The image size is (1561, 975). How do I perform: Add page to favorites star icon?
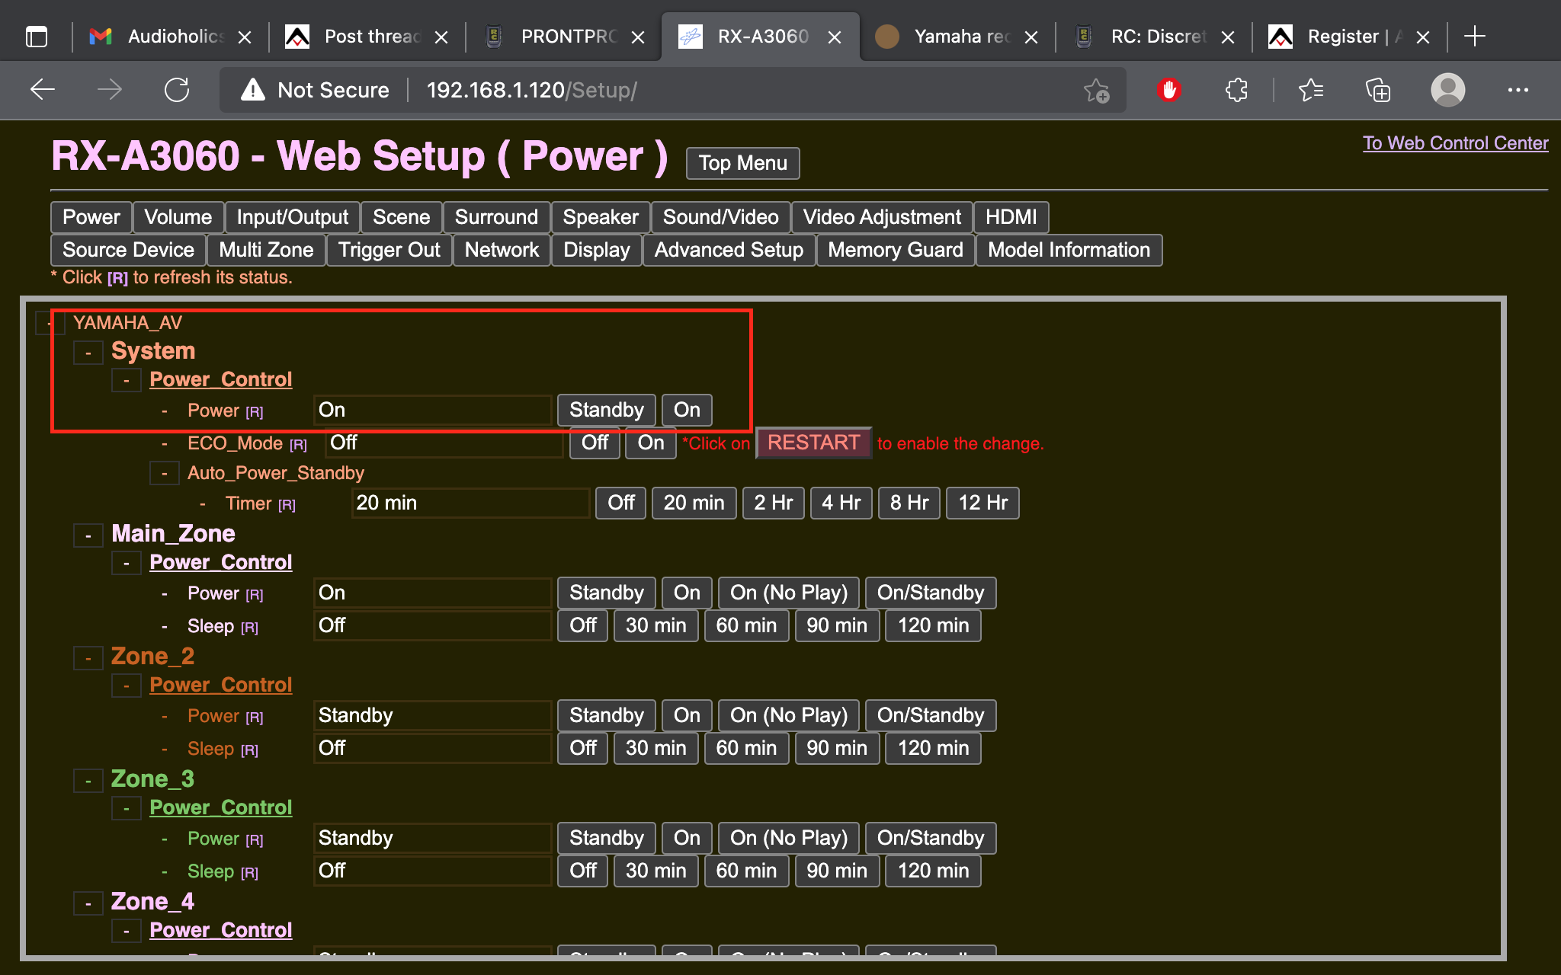pyautogui.click(x=1096, y=90)
